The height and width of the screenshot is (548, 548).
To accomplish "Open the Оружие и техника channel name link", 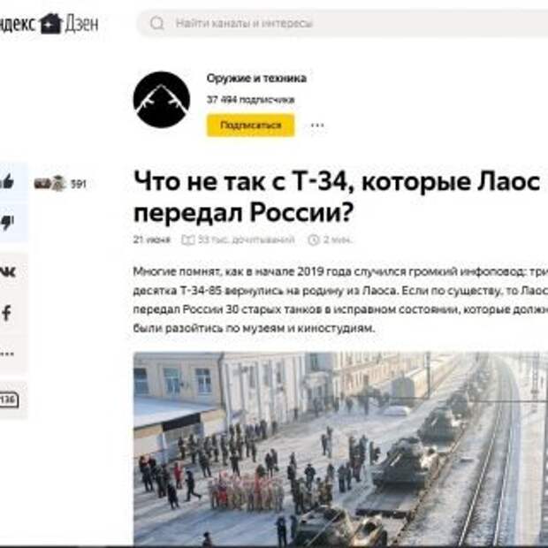I will tap(256, 78).
